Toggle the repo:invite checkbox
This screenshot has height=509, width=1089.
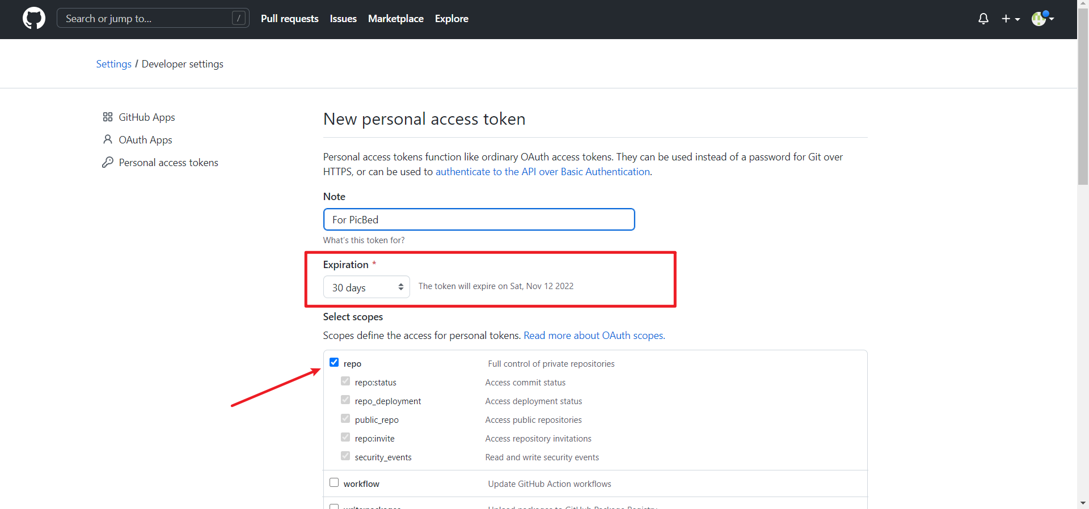click(345, 437)
